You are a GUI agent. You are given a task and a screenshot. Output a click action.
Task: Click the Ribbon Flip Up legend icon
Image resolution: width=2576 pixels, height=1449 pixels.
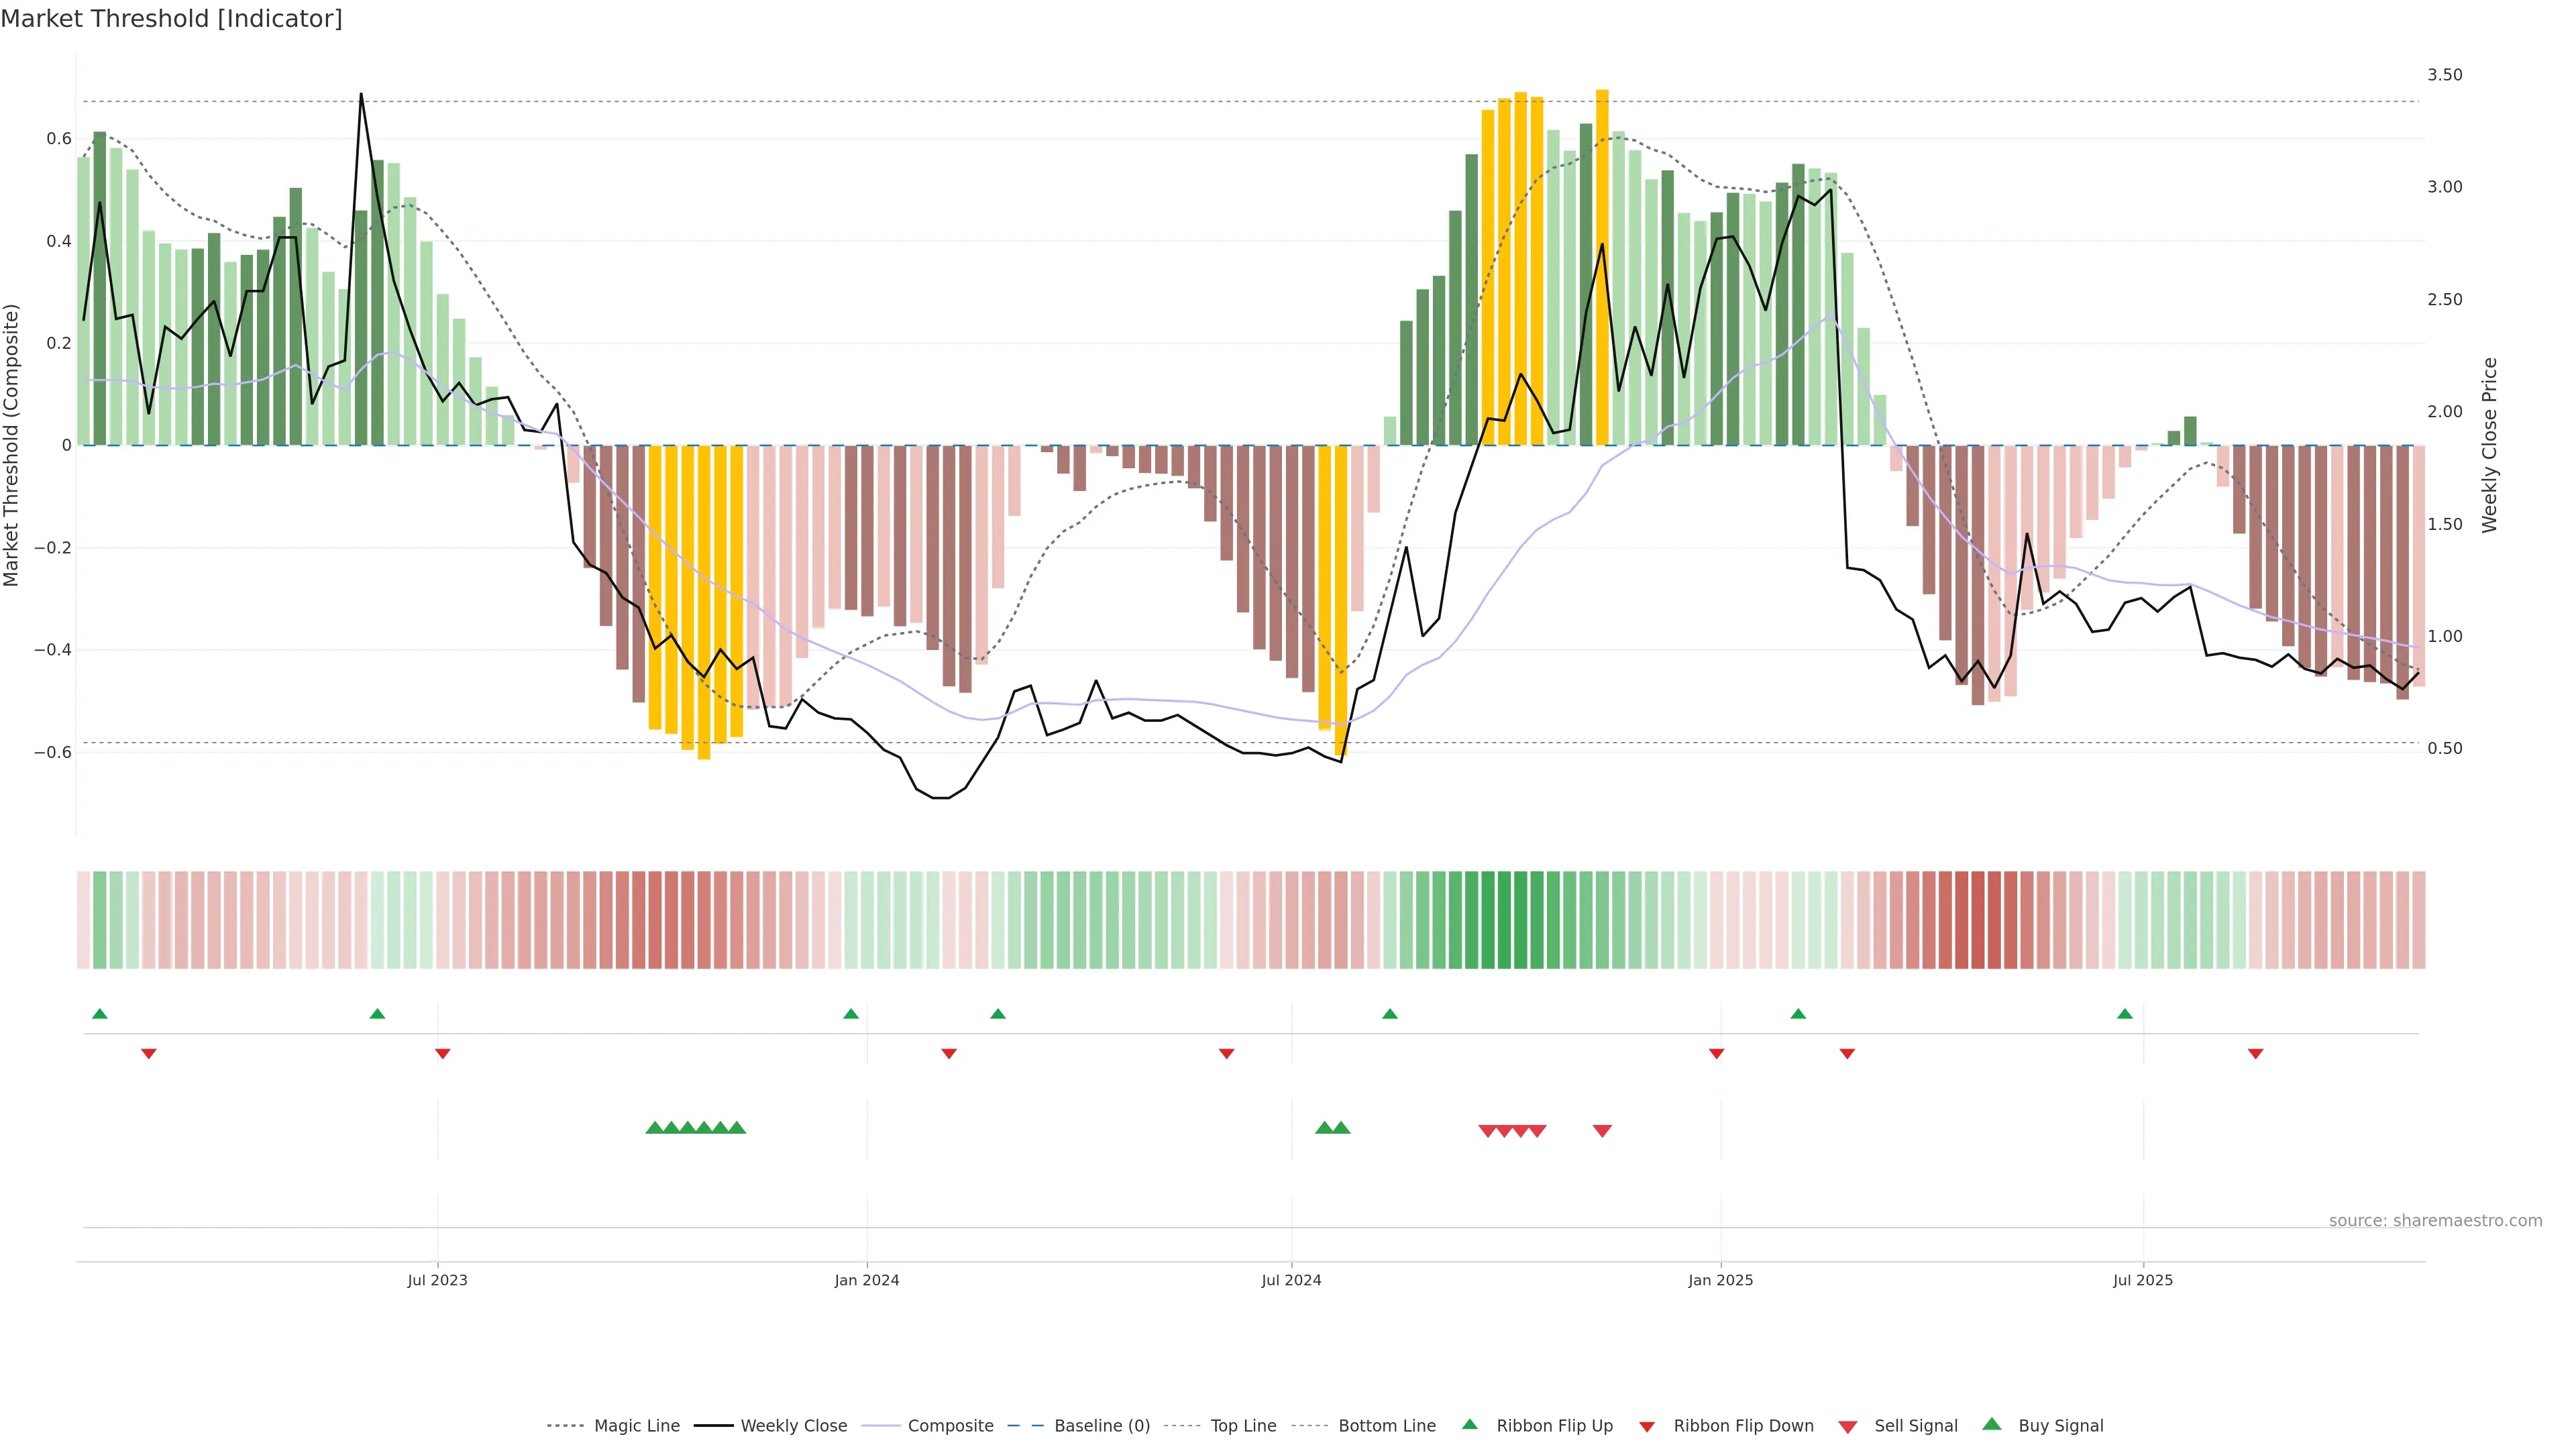click(x=1469, y=1424)
